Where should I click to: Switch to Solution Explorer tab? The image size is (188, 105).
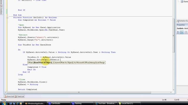(x=182, y=21)
